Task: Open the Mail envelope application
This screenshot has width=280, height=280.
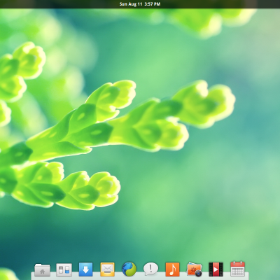Action: (107, 269)
